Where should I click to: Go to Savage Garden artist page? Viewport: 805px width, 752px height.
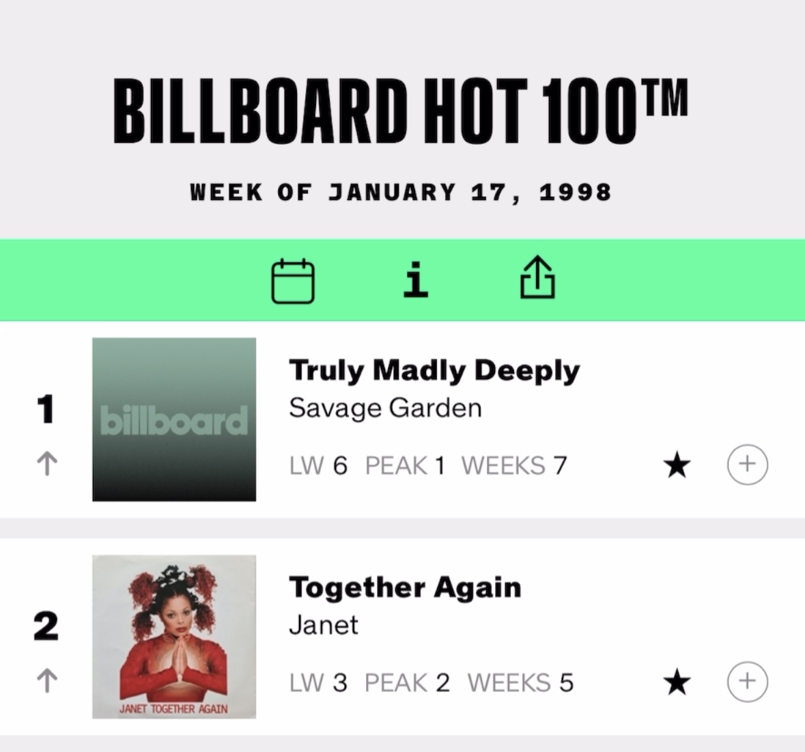coord(385,408)
